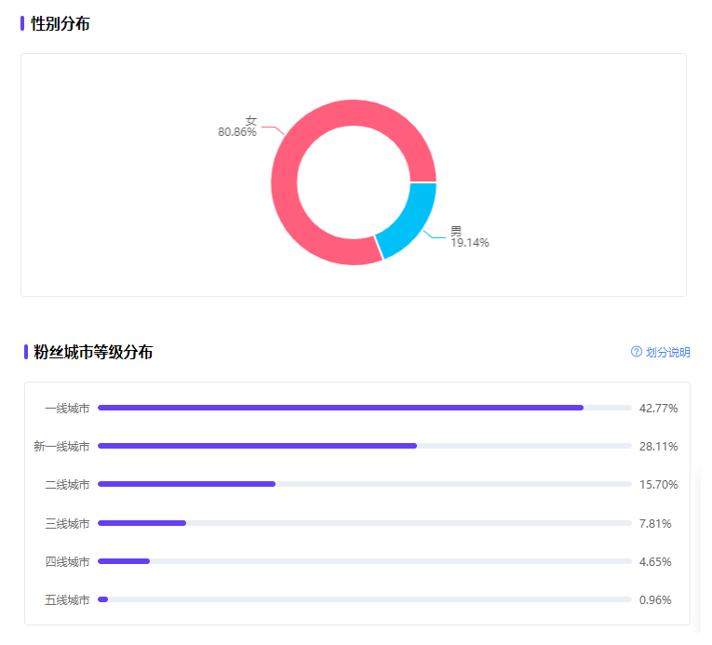Click the 28.11% percentage value
The width and height of the screenshot is (712, 645).
[x=658, y=447]
